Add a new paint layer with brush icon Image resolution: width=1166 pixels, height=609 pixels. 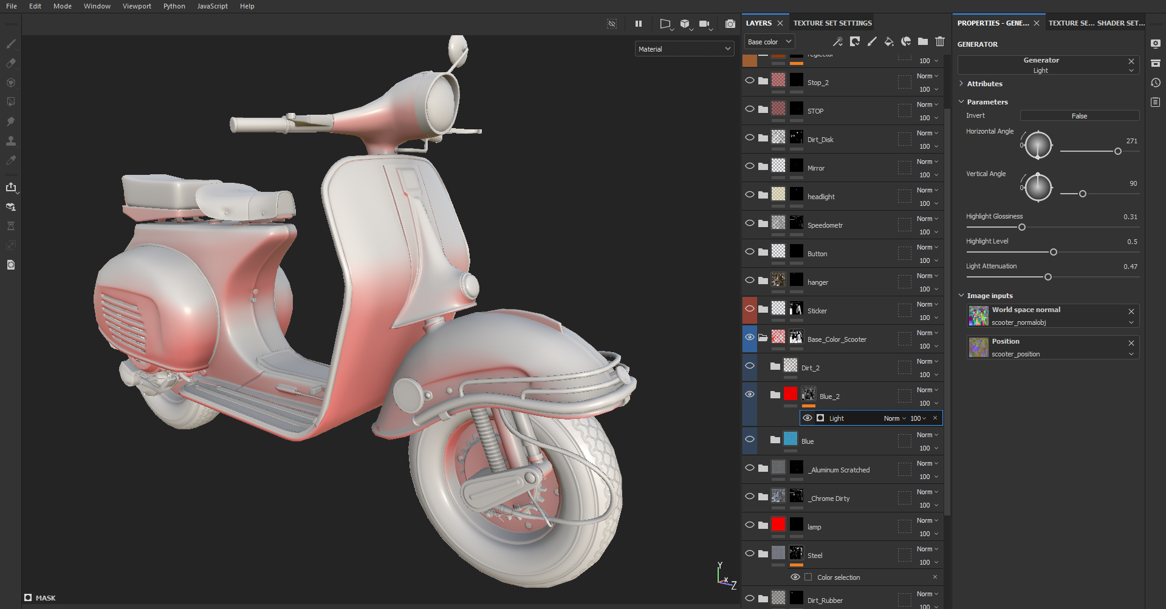tap(872, 41)
